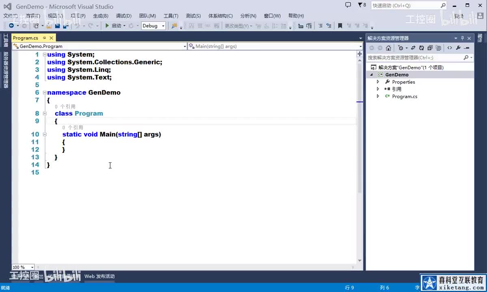
Task: Click the navigate backward arrow icon
Action: click(11, 26)
